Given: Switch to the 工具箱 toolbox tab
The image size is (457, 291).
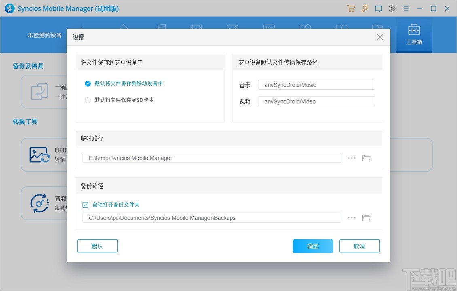Looking at the screenshot, I should pyautogui.click(x=414, y=35).
